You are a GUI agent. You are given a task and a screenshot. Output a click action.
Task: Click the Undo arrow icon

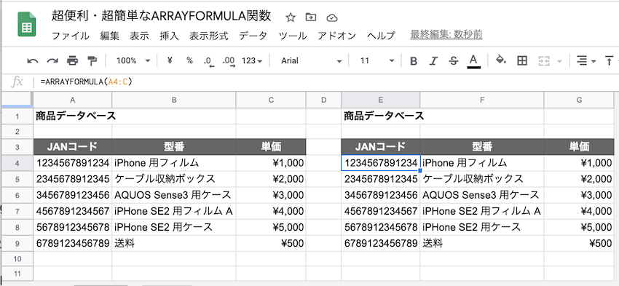point(33,60)
